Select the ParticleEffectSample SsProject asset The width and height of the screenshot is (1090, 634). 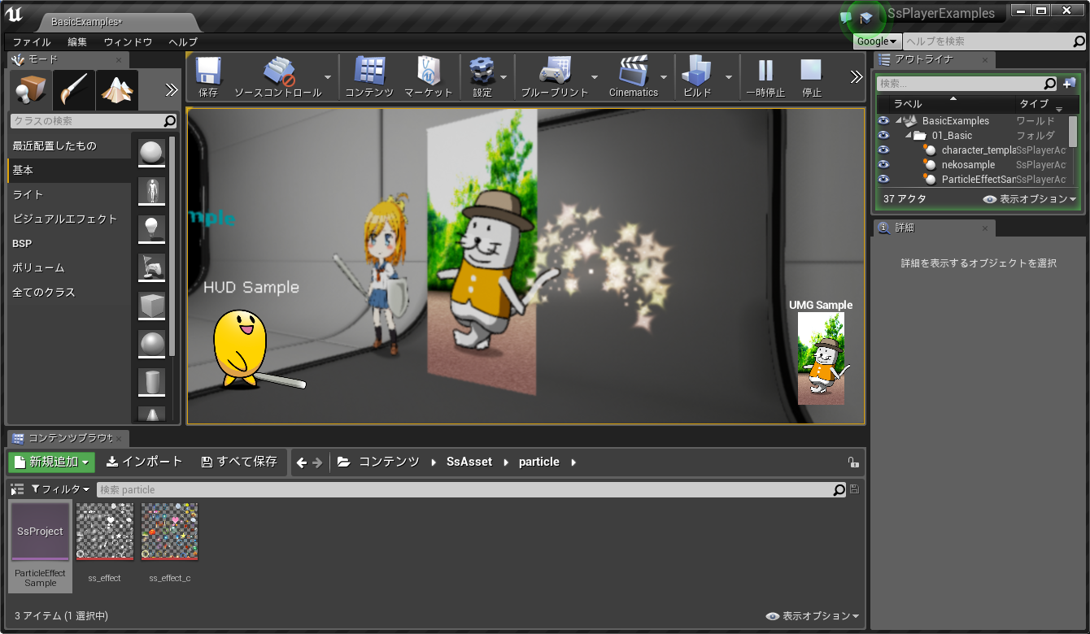tap(41, 545)
